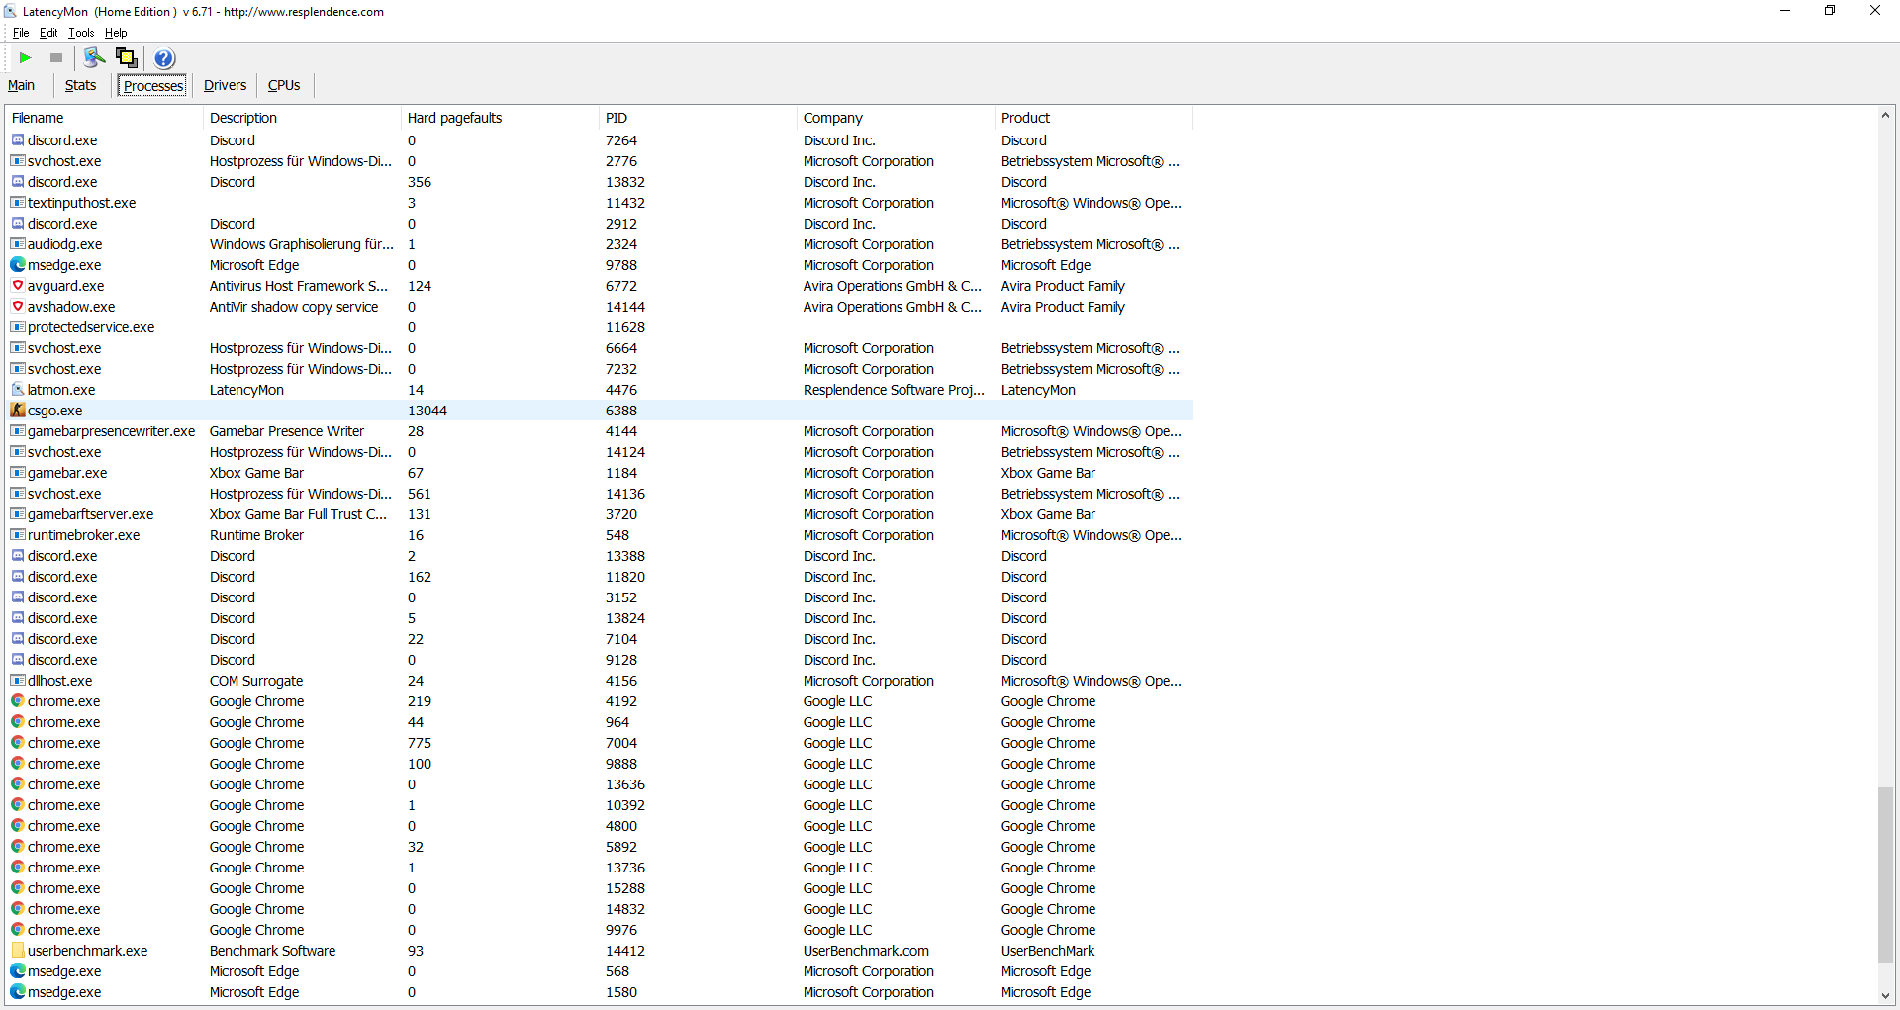Viewport: 1900px width, 1010px height.
Task: Click the latmon.exe process icon
Action: click(x=18, y=390)
